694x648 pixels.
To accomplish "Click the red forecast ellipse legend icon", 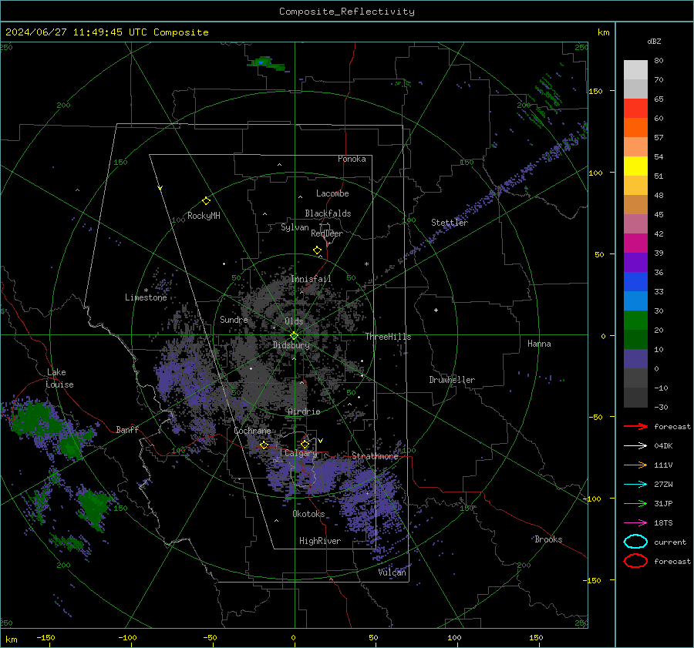I will pyautogui.click(x=635, y=561).
